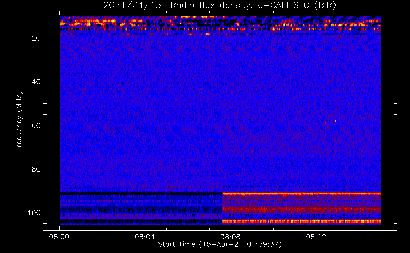Click the 08:00 time tick label
This screenshot has width=410, height=253.
59,237
